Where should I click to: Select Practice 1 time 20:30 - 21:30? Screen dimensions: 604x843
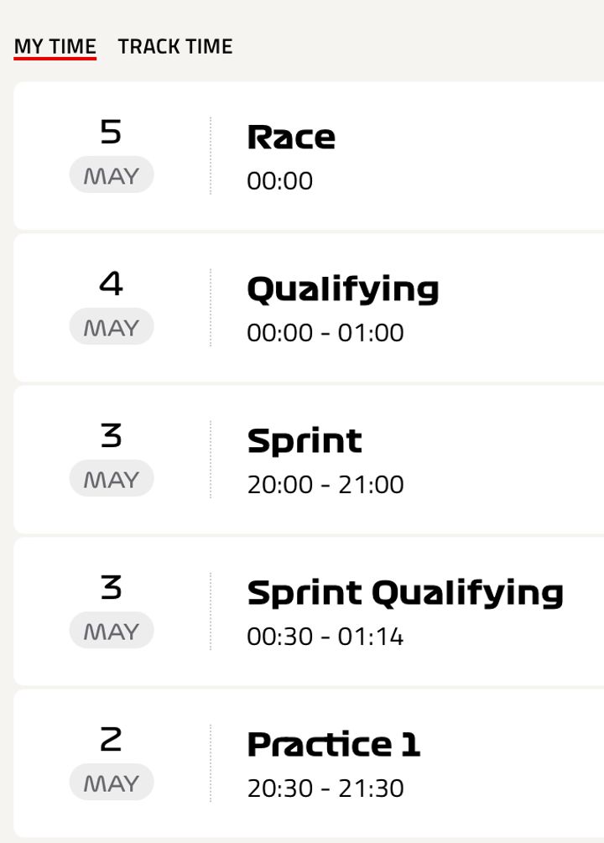tap(325, 788)
